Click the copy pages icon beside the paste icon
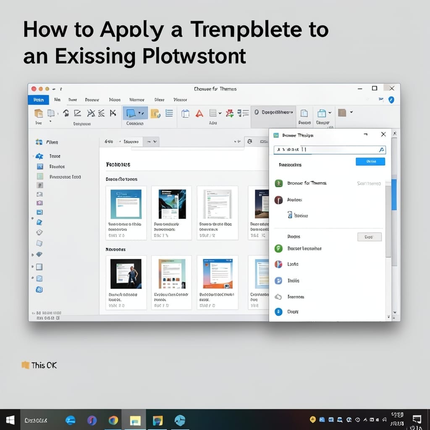This screenshot has height=430, width=430. click(x=51, y=113)
